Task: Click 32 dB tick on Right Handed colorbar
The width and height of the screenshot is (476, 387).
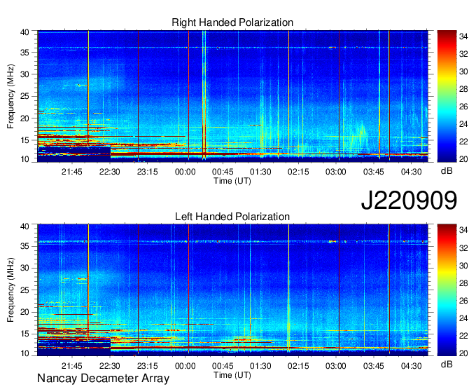Action: (x=463, y=54)
